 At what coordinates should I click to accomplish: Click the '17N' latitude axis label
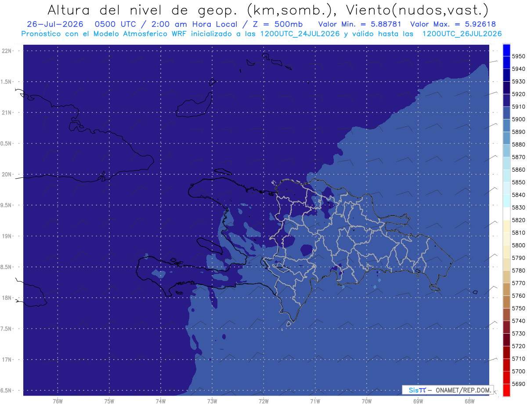6,360
